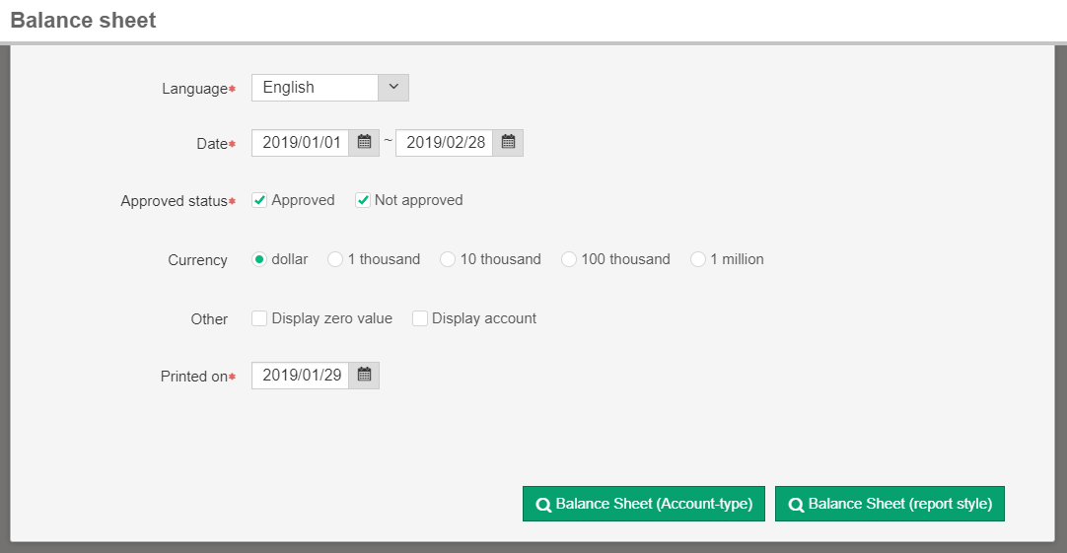Click the Printed on date field
The image size is (1067, 553).
point(301,376)
